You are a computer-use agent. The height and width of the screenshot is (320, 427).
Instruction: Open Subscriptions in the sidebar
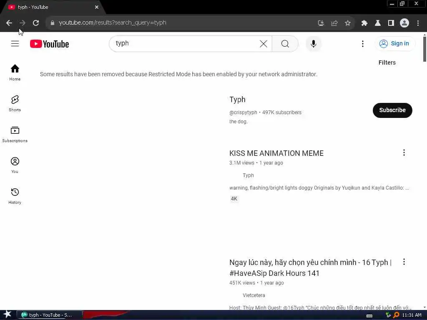coord(15,135)
